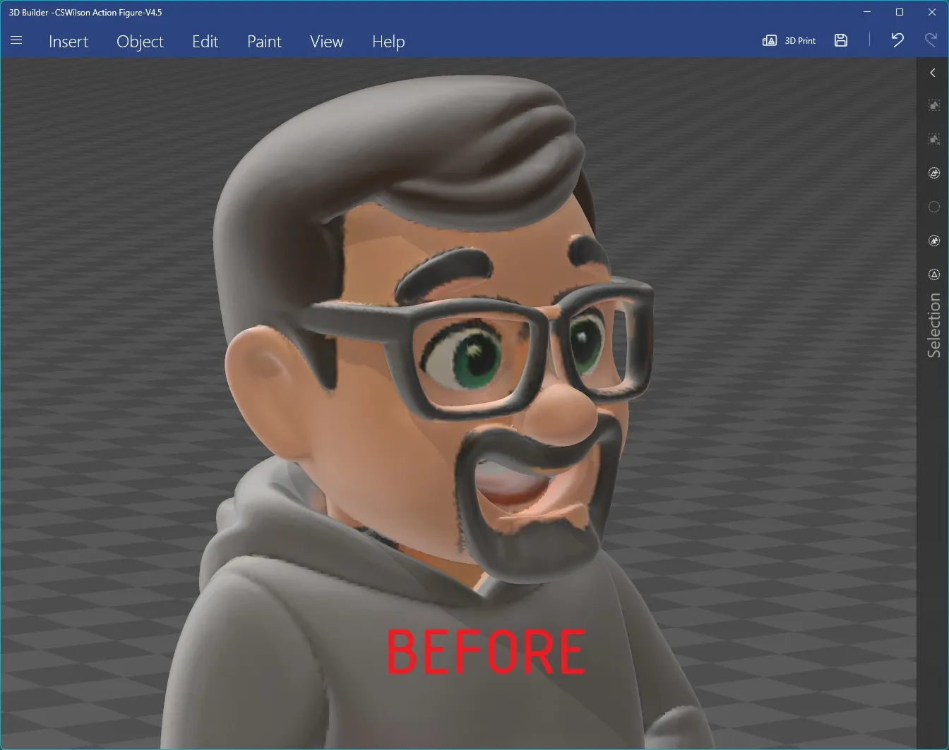Open the View menu

click(326, 42)
